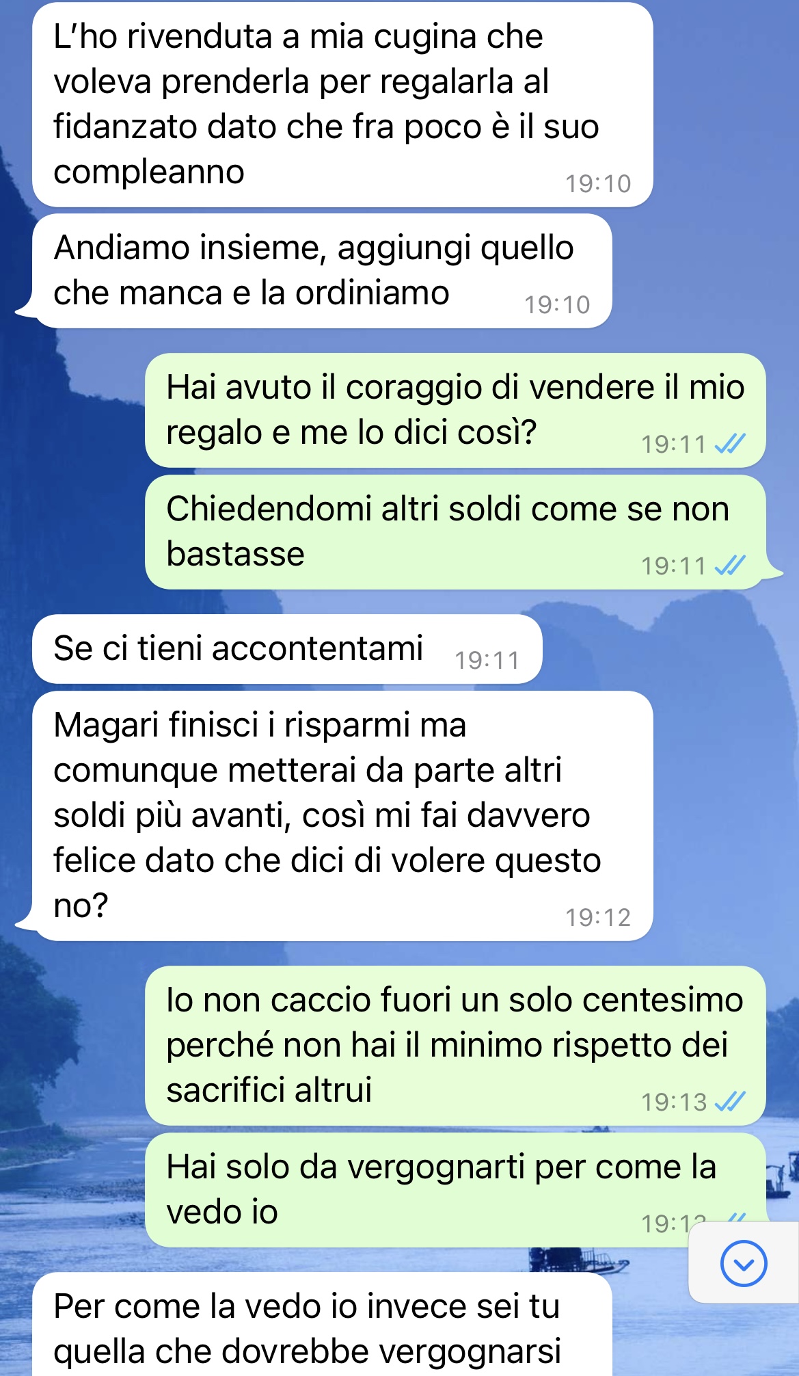Screen dimensions: 799x1376
Task: Select message 'L'ho rivenduta a mia cugina'
Action: point(342,105)
